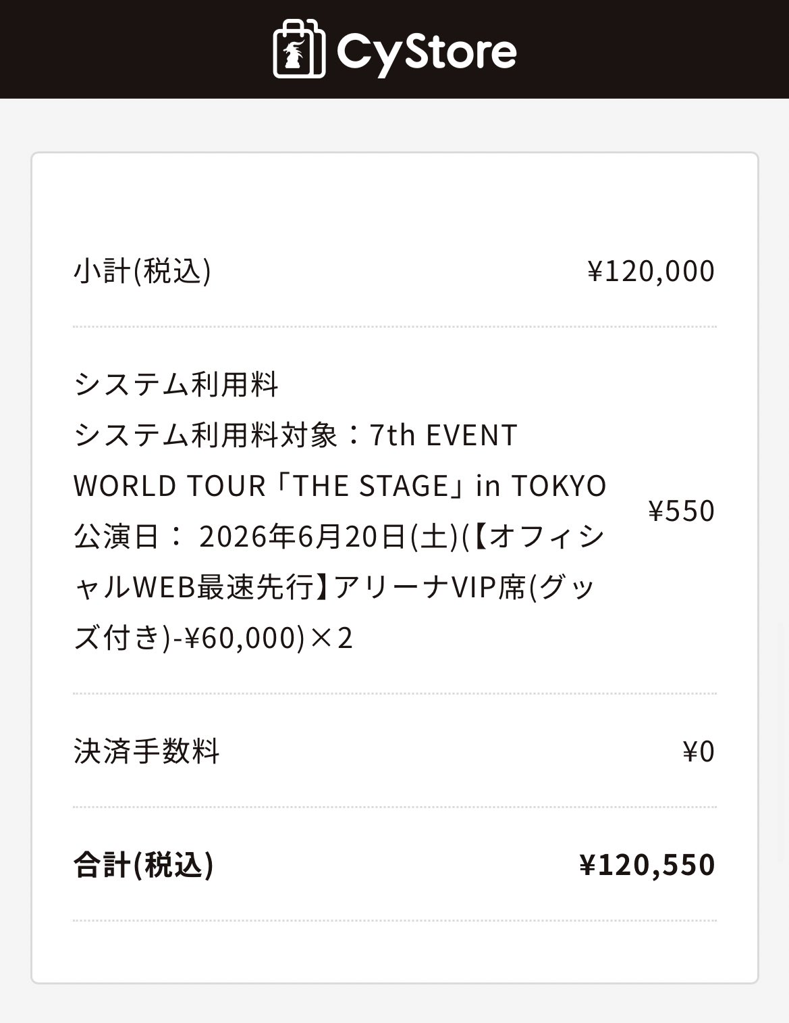Image resolution: width=789 pixels, height=1023 pixels.
Task: Select the ¥120,000 subtotal amount
Action: [651, 271]
